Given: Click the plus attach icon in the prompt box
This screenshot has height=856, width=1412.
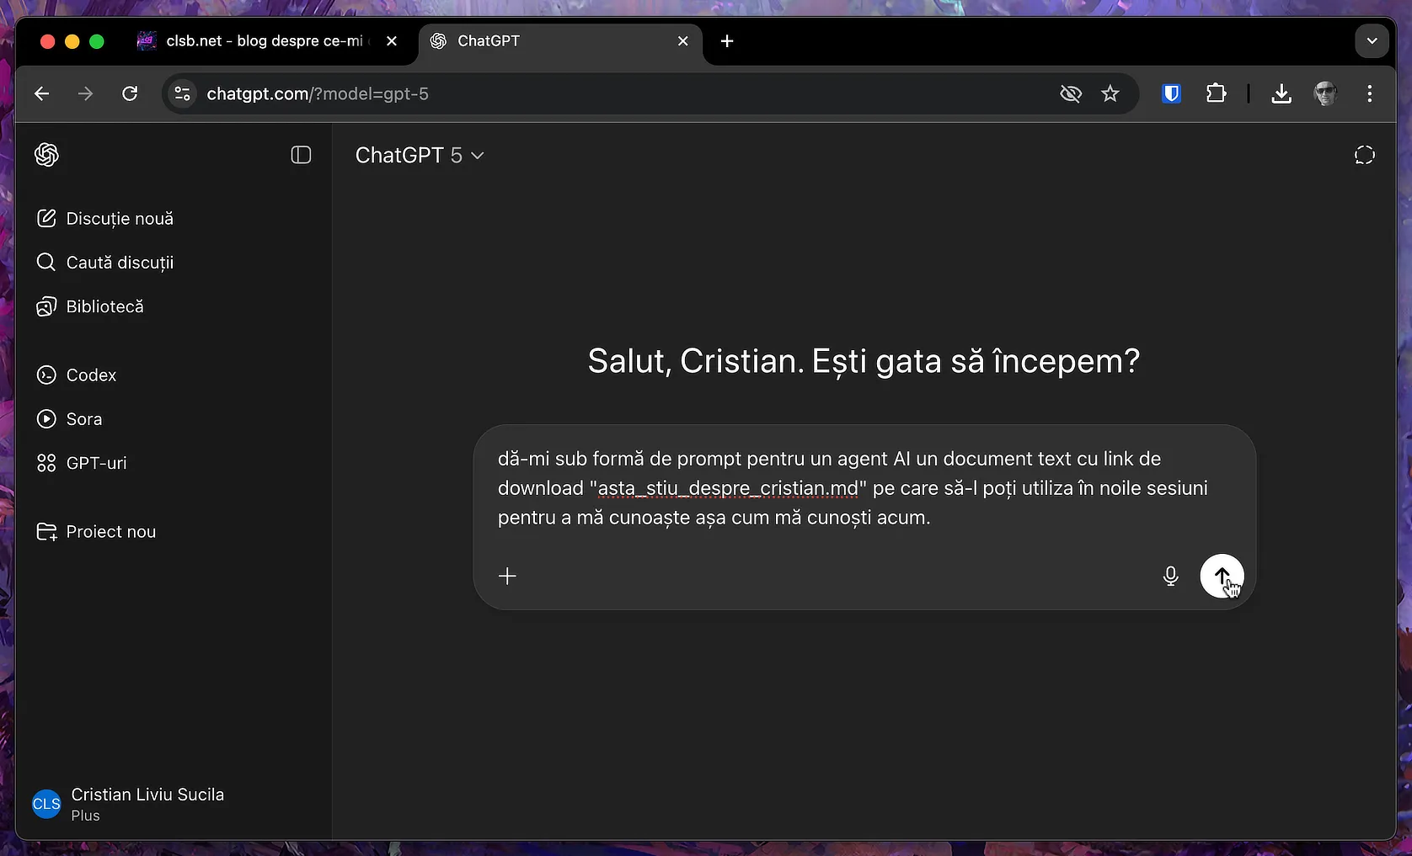Looking at the screenshot, I should click(507, 577).
